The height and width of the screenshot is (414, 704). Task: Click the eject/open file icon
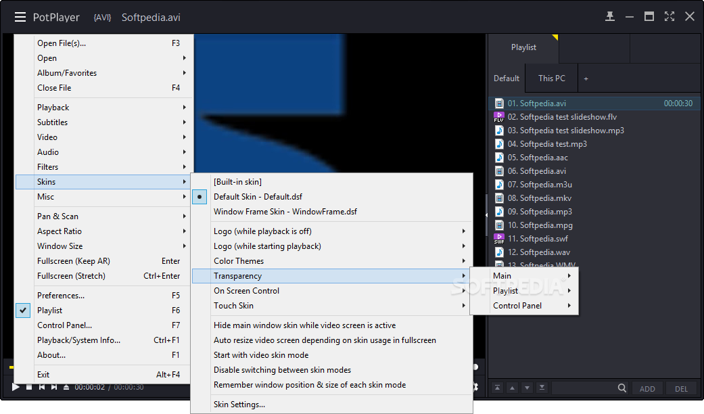click(66, 387)
